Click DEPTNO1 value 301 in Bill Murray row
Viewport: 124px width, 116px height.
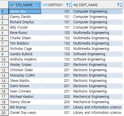[x=56, y=107]
